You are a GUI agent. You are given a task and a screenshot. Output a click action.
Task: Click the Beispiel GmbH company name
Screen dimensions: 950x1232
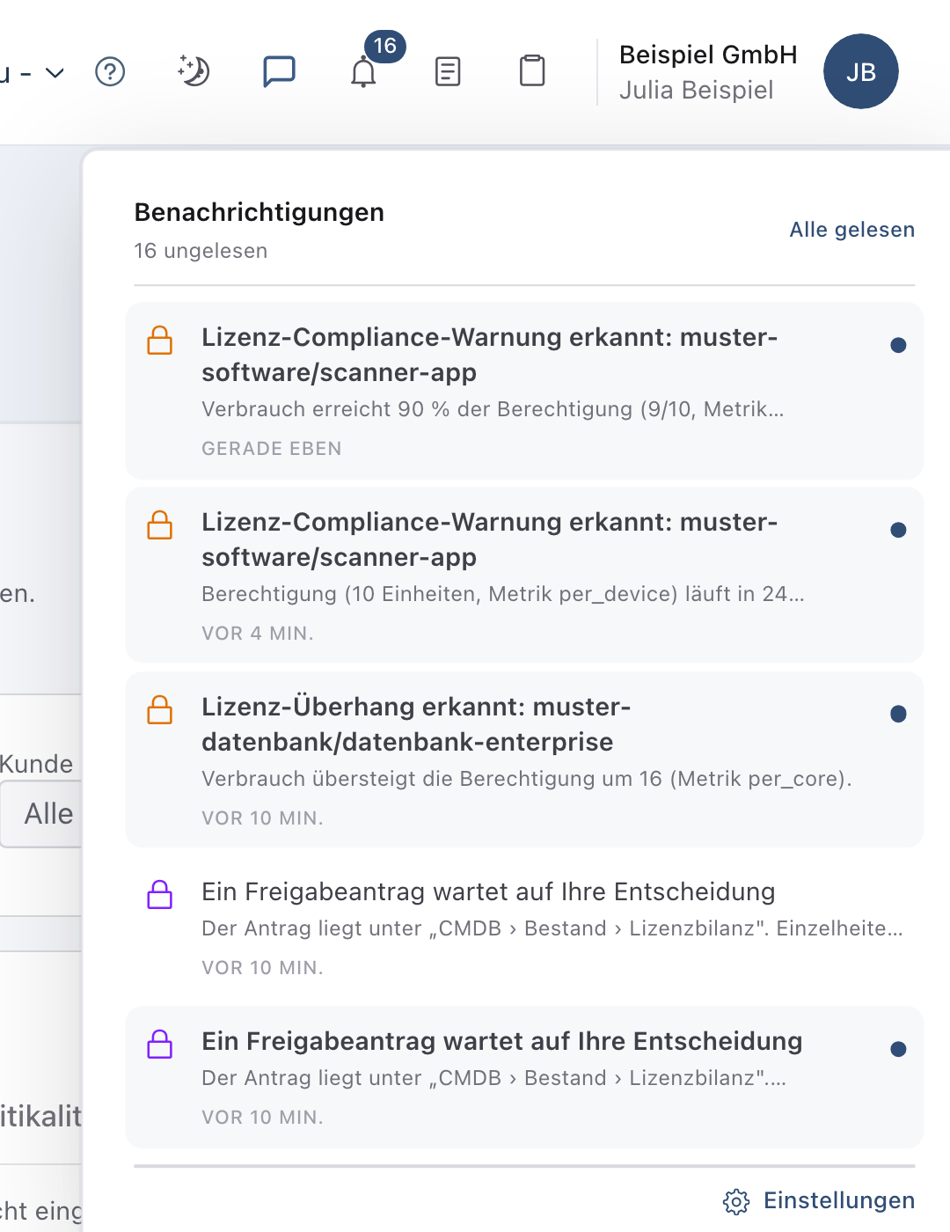pos(708,55)
